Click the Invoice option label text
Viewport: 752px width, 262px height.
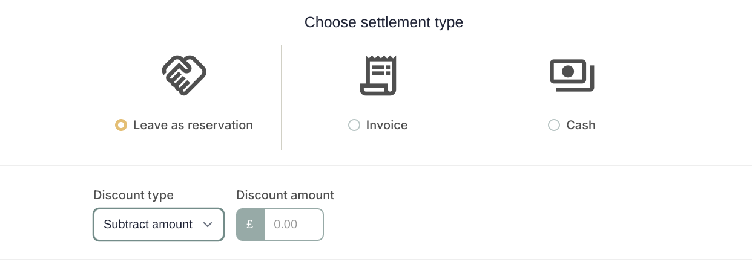click(x=387, y=125)
